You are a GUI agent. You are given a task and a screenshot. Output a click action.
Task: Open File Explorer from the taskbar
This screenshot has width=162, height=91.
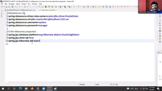point(26,89)
